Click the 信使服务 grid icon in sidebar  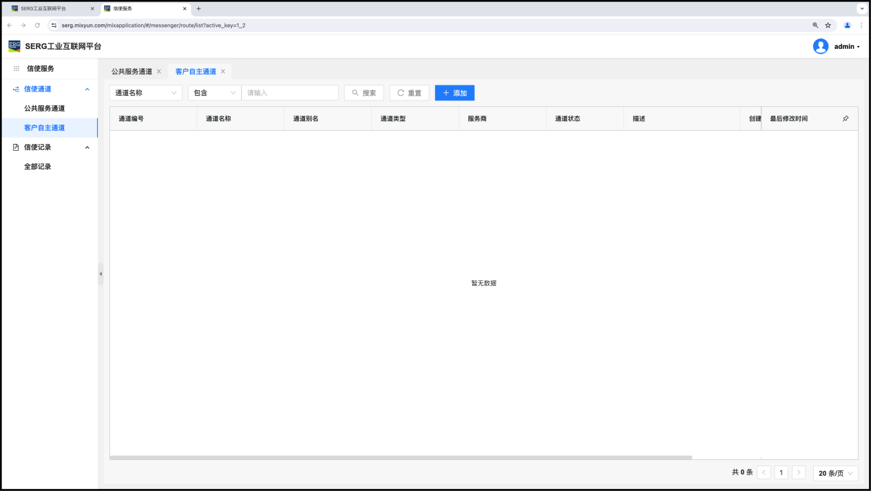[x=17, y=69]
